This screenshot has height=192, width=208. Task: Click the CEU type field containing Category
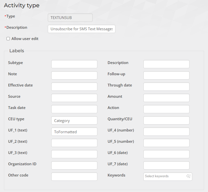point(74,120)
